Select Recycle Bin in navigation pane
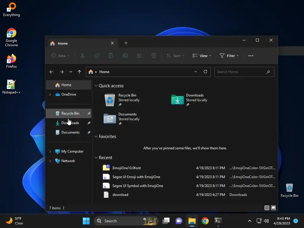Viewport: 304px width, 228px height. coord(69,113)
